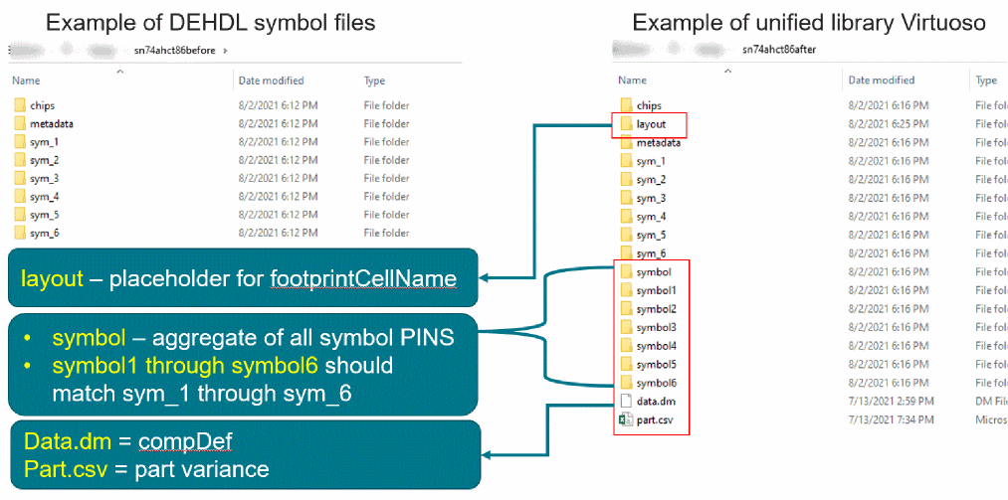The image size is (1008, 500).
Task: Select symbol3 folder name
Action: (656, 327)
